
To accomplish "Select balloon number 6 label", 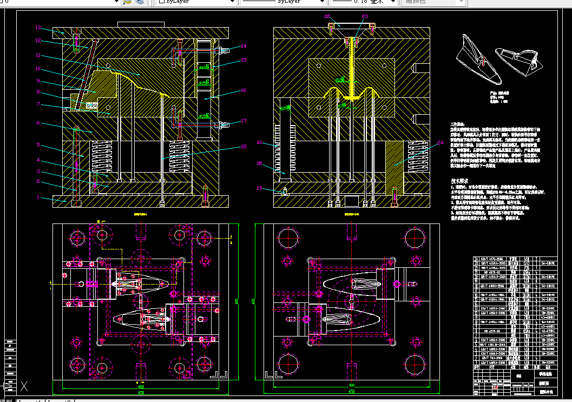I will pyautogui.click(x=38, y=123).
